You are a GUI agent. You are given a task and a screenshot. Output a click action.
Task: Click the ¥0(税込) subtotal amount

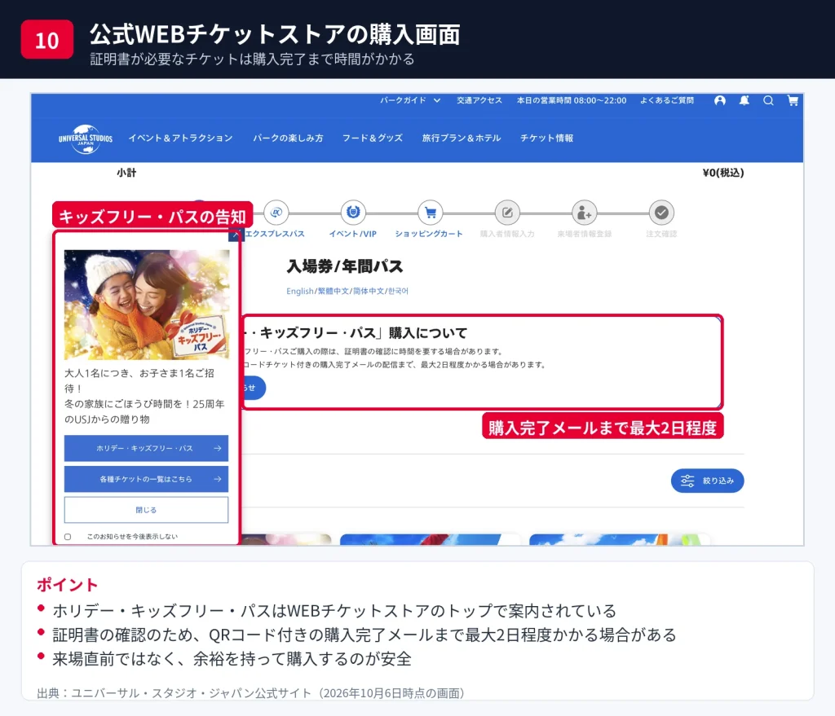point(723,173)
